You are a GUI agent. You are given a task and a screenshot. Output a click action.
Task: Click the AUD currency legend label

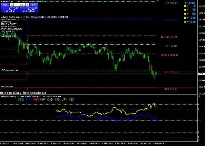[x=57, y=100]
